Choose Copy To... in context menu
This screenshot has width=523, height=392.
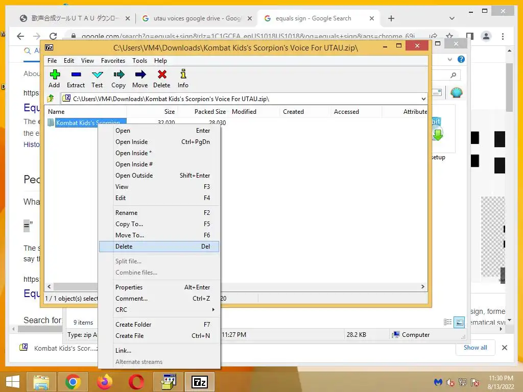click(x=159, y=224)
